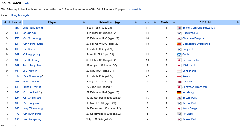
Task: Click the GK position link for Jung Sung-ryong
Action: (x=17, y=28)
